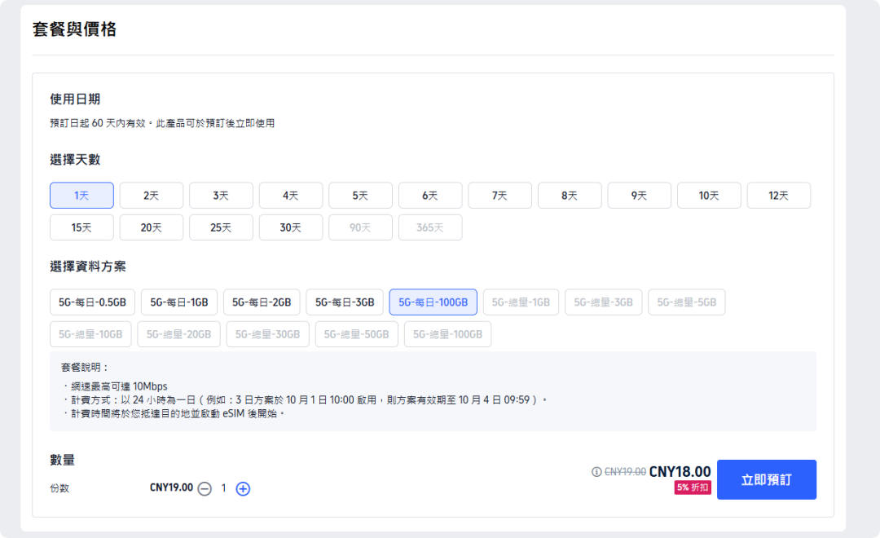Click the 套餐說明 label
The height and width of the screenshot is (538, 880).
click(85, 368)
